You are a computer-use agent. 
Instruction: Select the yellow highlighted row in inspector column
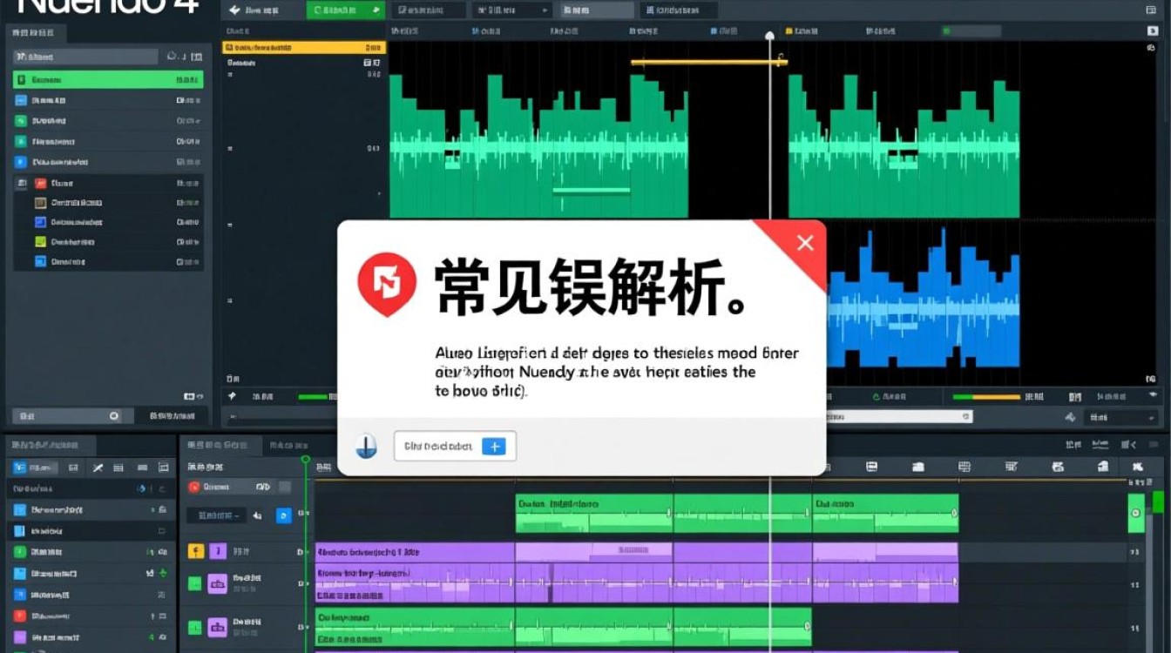[x=304, y=48]
